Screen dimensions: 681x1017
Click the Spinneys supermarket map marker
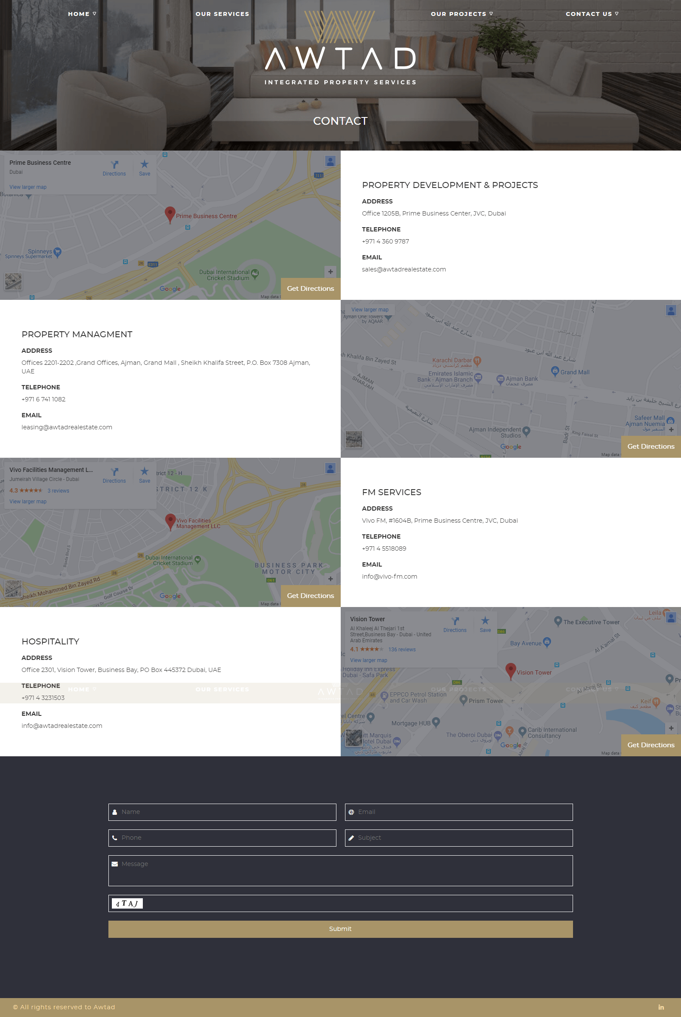[58, 252]
